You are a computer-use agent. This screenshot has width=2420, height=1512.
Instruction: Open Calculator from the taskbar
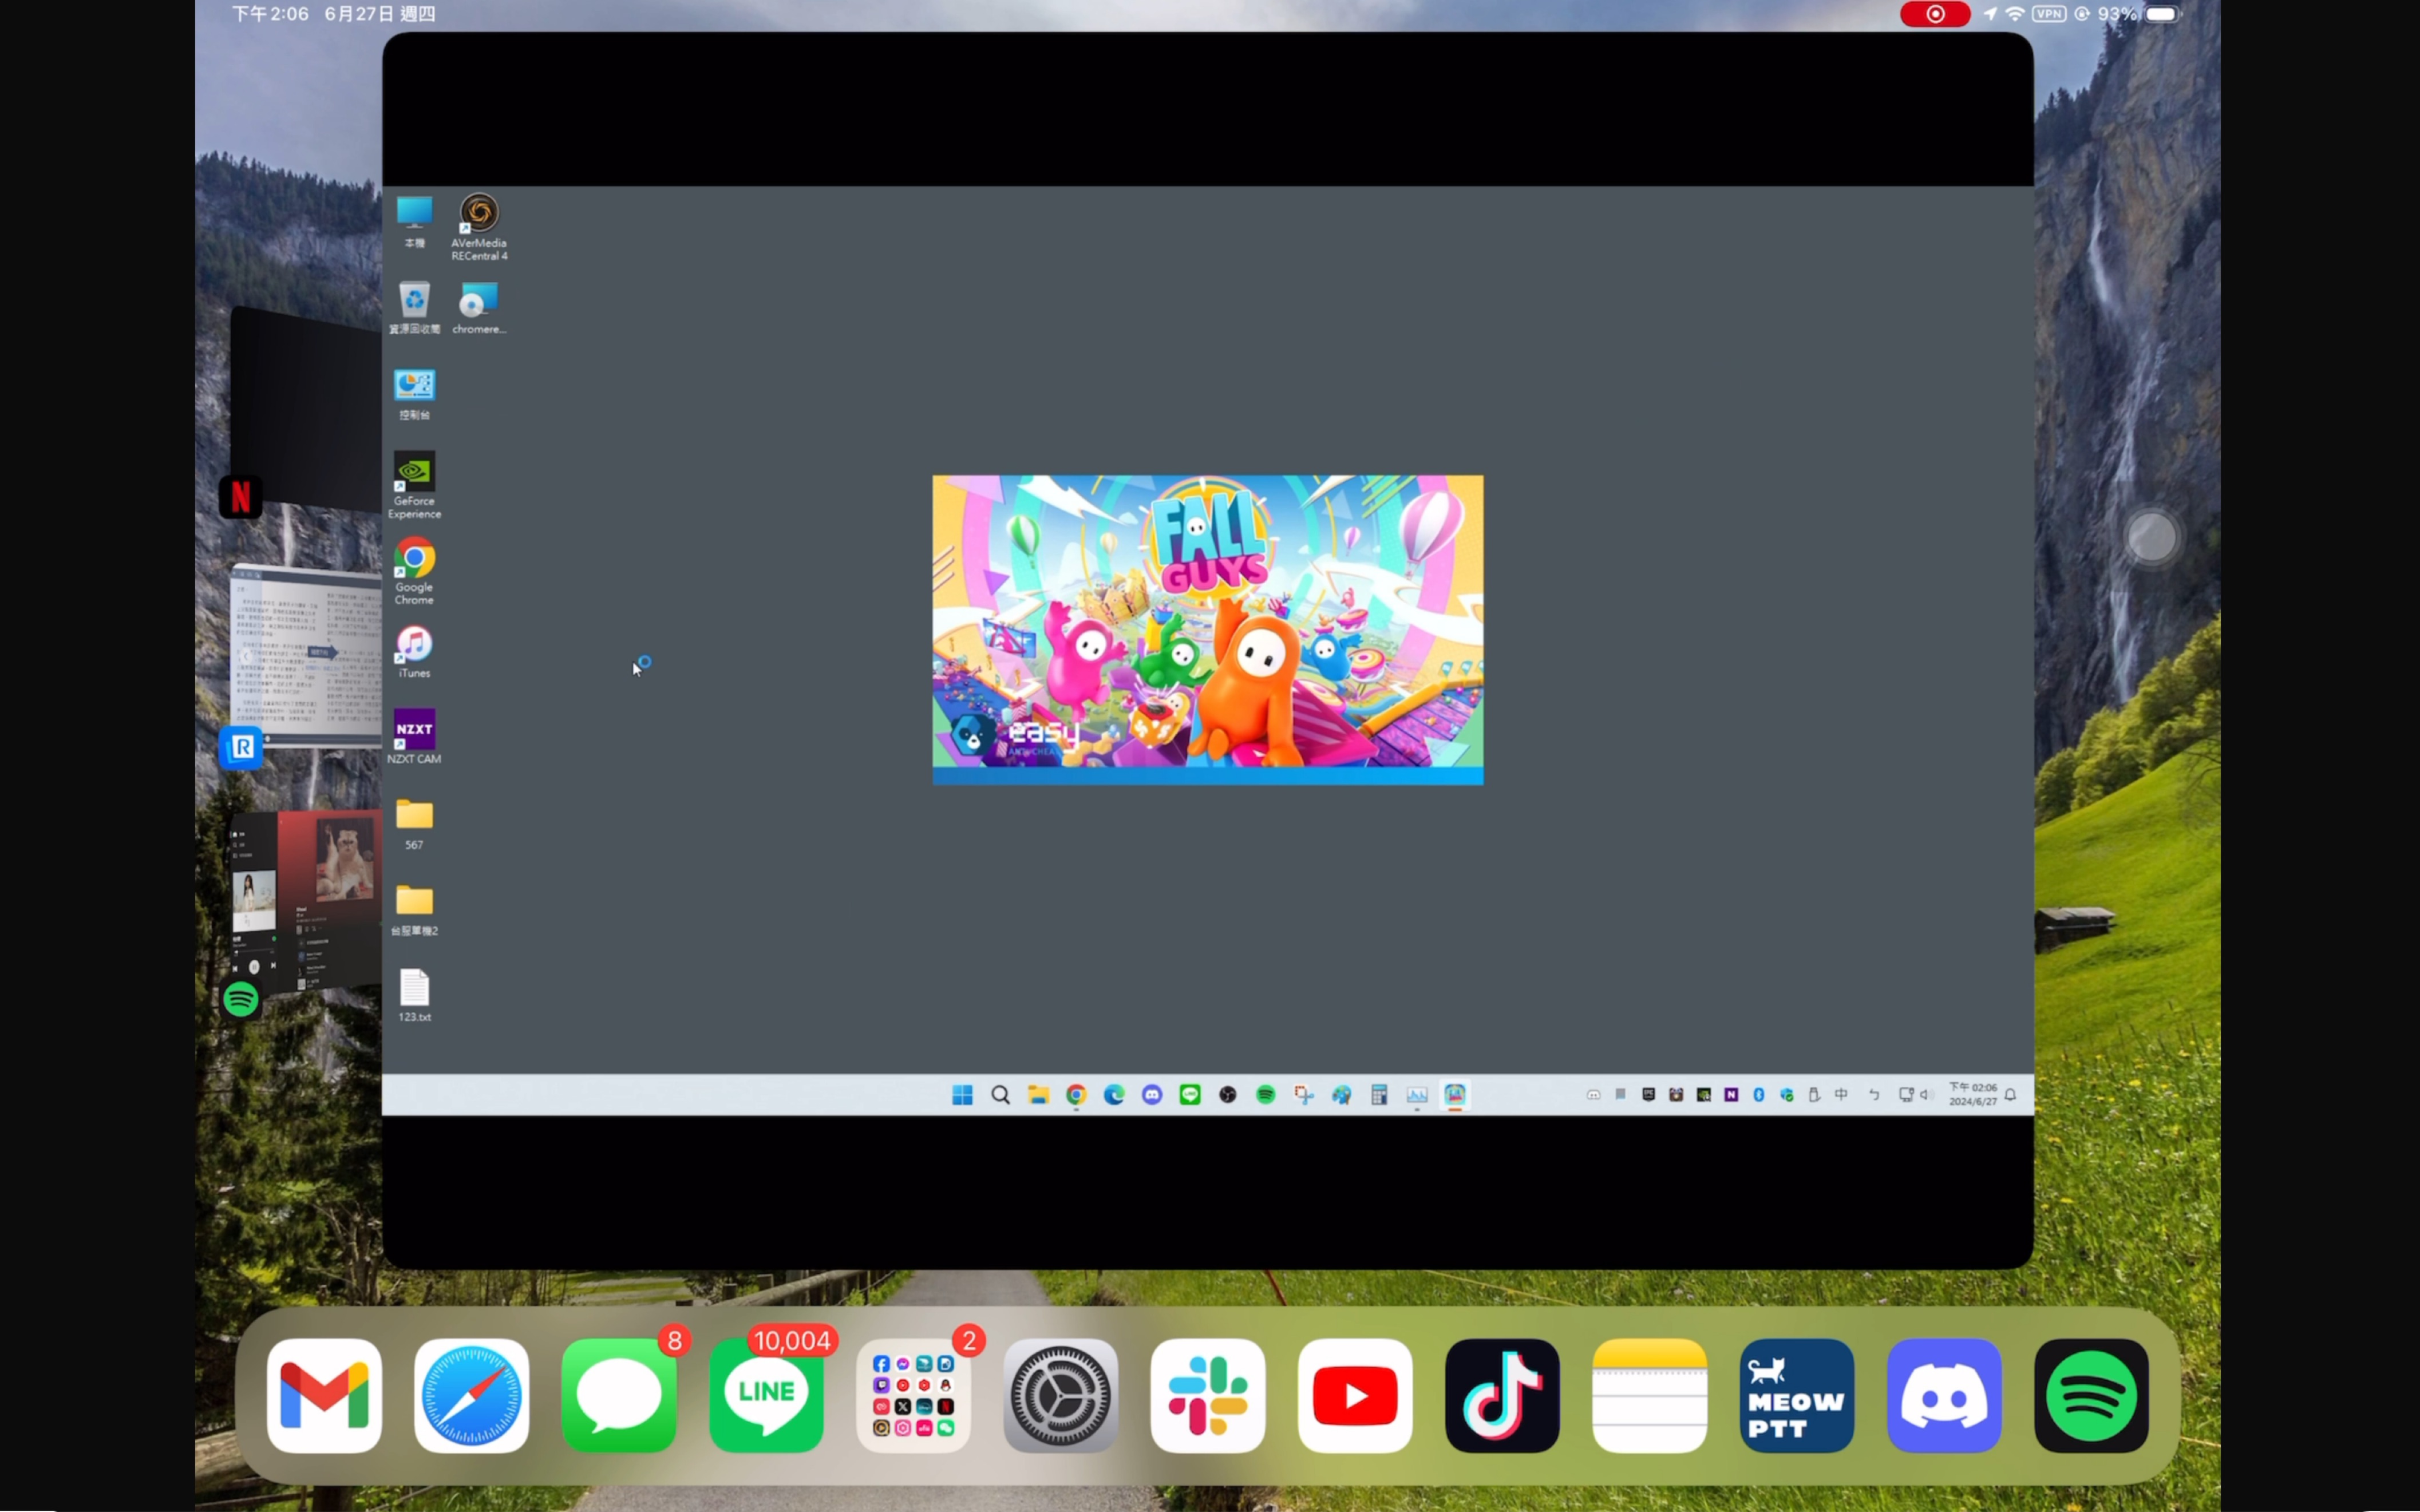coord(1379,1095)
